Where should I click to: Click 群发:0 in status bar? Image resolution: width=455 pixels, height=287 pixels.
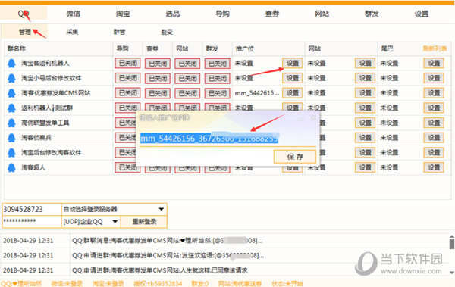click(x=200, y=283)
